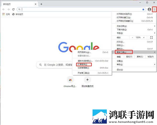Open 下载内容(D) from the menu
This screenshot has height=125, width=157.
click(x=134, y=30)
